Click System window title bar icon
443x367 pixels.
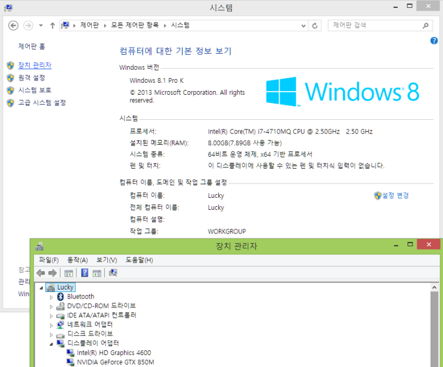[8, 8]
